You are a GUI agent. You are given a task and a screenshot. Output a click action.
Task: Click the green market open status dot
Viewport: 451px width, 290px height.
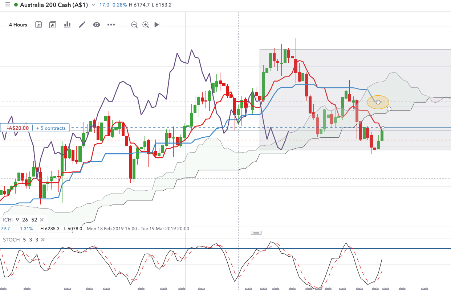pyautogui.click(x=16, y=5)
